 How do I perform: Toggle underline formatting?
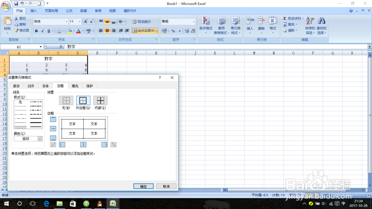pos(49,31)
